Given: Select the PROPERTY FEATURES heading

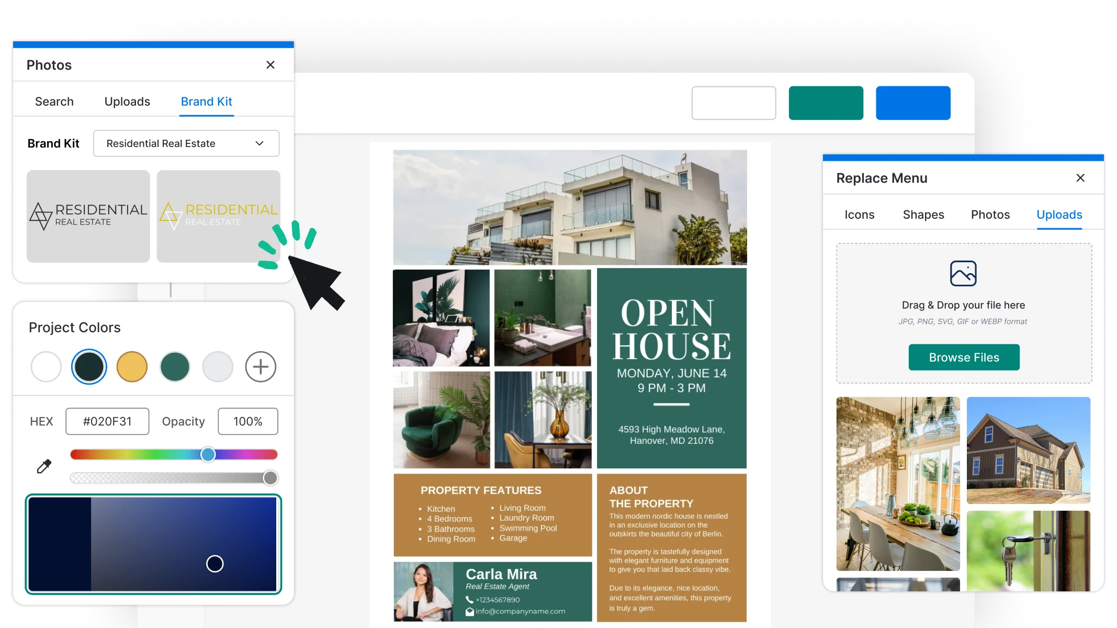Looking at the screenshot, I should 481,490.
